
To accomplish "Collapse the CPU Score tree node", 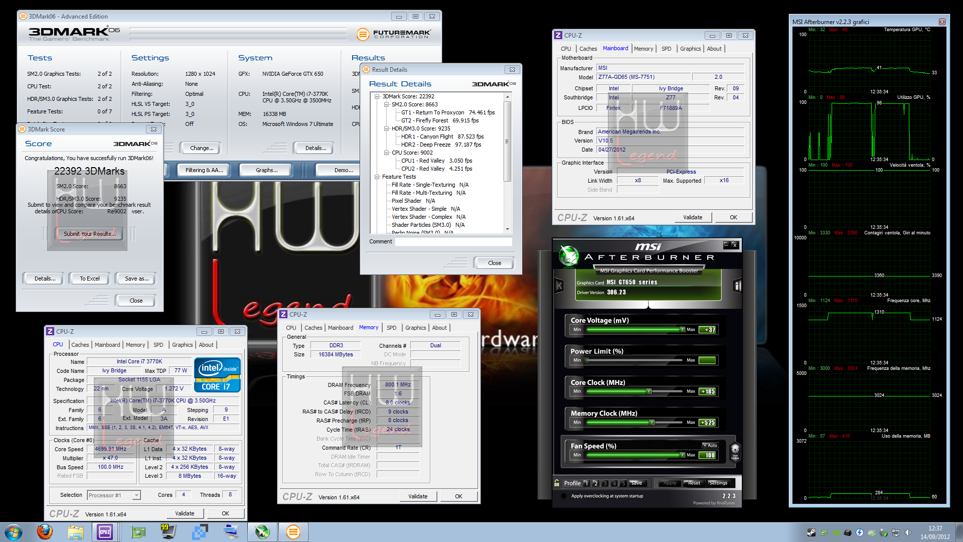I will (386, 153).
